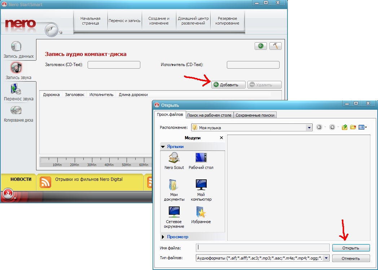Viewport: 378px width, 270px height.
Task: Open the Мой компьютер shortcut
Action: pos(201,190)
